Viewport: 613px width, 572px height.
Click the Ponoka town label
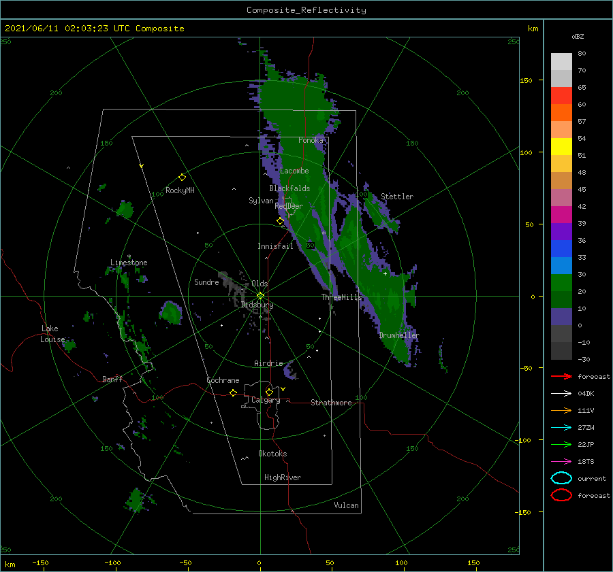pyautogui.click(x=311, y=140)
